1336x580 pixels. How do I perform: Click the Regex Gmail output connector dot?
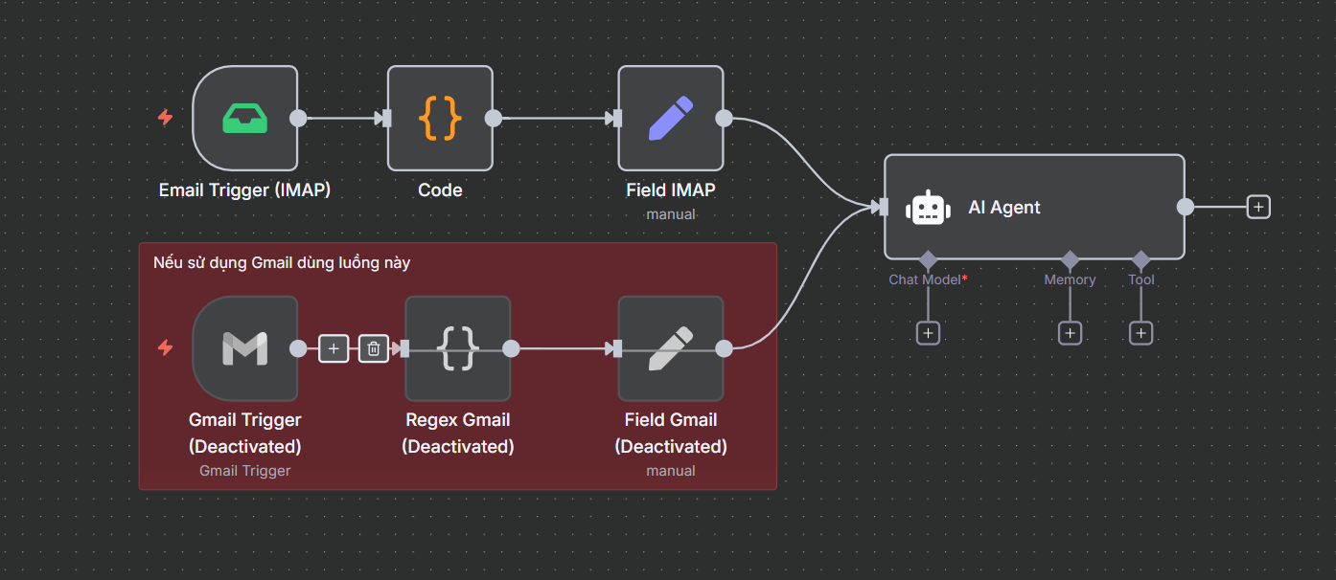pos(511,348)
